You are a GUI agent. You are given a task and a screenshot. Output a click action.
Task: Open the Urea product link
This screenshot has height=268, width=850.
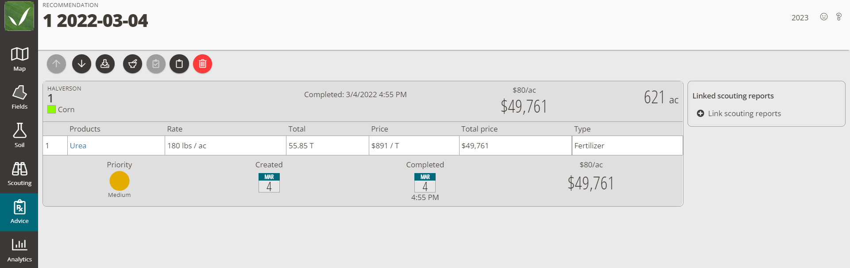(78, 146)
